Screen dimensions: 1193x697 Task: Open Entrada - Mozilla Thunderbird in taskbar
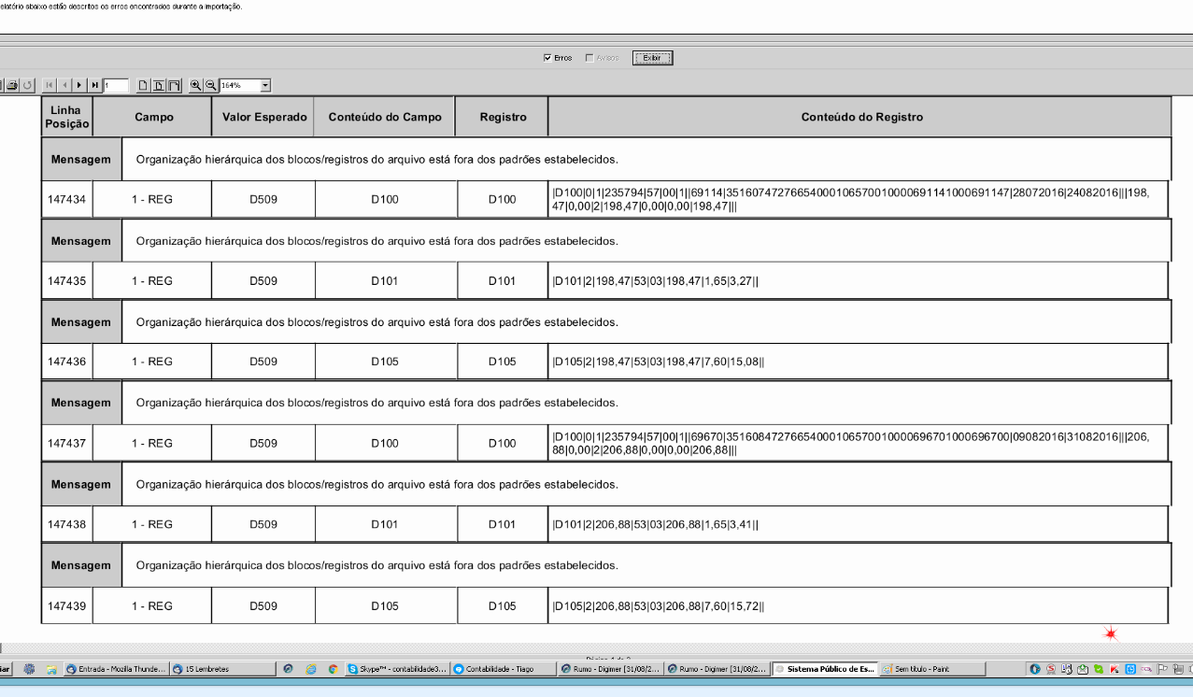[117, 668]
